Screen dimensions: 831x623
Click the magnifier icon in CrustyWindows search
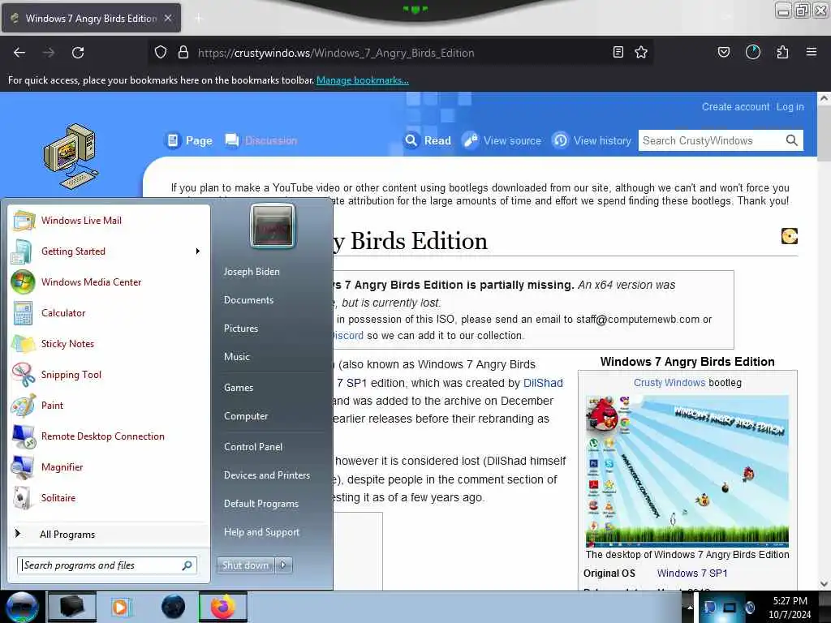coord(791,140)
